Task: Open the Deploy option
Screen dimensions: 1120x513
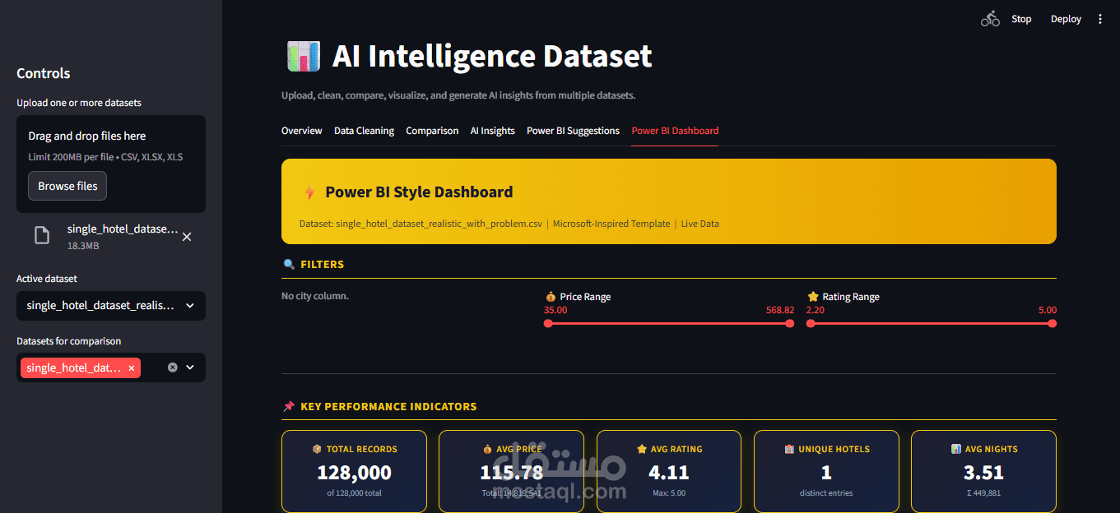Action: click(1066, 19)
